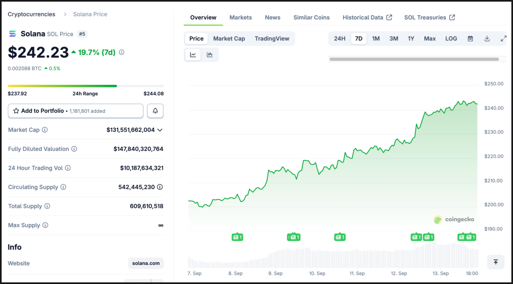513x284 pixels.
Task: Click the scroll to top arrow button
Action: [495, 262]
